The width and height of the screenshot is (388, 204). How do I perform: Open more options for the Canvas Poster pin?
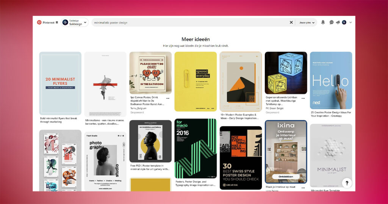click(168, 98)
